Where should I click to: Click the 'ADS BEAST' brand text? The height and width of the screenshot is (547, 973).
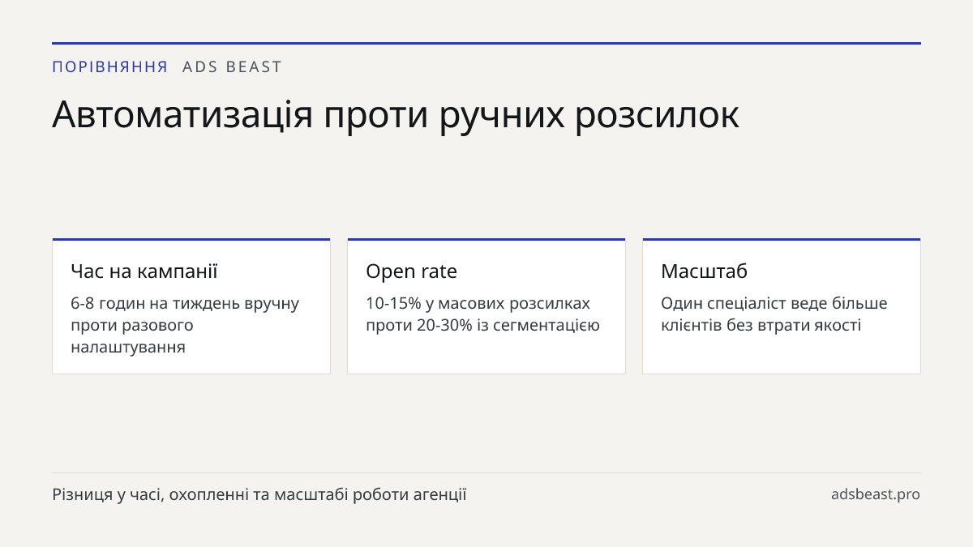tap(232, 67)
